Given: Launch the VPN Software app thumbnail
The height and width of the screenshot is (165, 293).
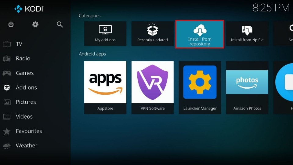Looking at the screenshot, I should [x=153, y=82].
